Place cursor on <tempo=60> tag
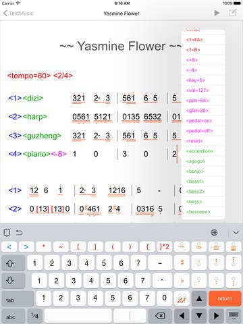243x324 pixels. [29, 76]
